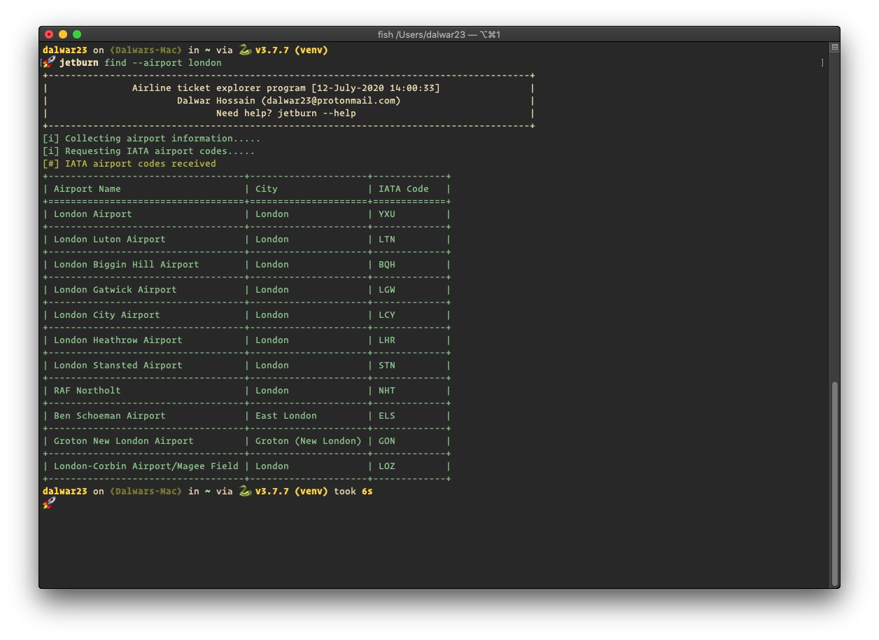Click the 'Ben Schoeman Airport' cell
This screenshot has width=879, height=640.
[x=110, y=415]
